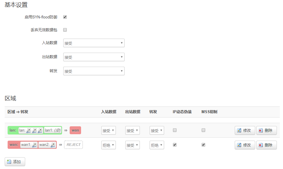Open the 出站数据 dropdown in basic settings

pos(94,57)
